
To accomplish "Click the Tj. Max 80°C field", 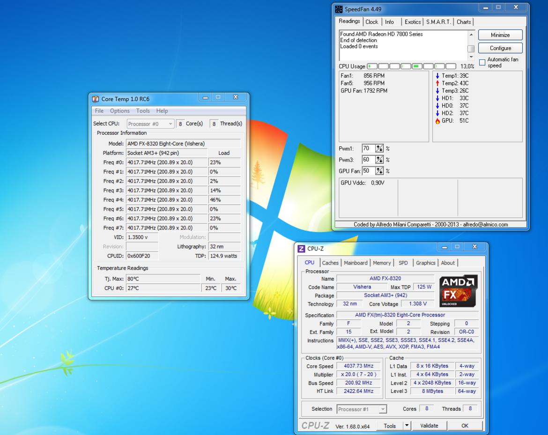I will pos(163,279).
